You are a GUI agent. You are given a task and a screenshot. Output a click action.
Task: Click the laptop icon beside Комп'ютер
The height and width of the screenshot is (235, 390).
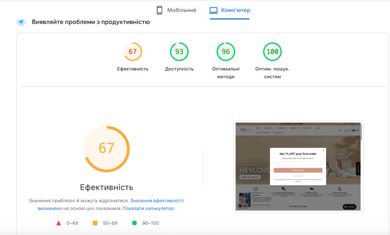click(x=213, y=10)
